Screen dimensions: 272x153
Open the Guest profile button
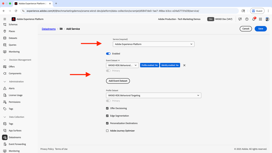pos(257,11)
